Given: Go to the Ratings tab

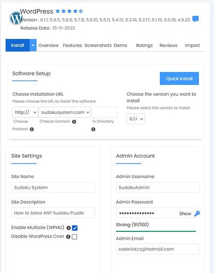Looking at the screenshot, I should coord(144,45).
